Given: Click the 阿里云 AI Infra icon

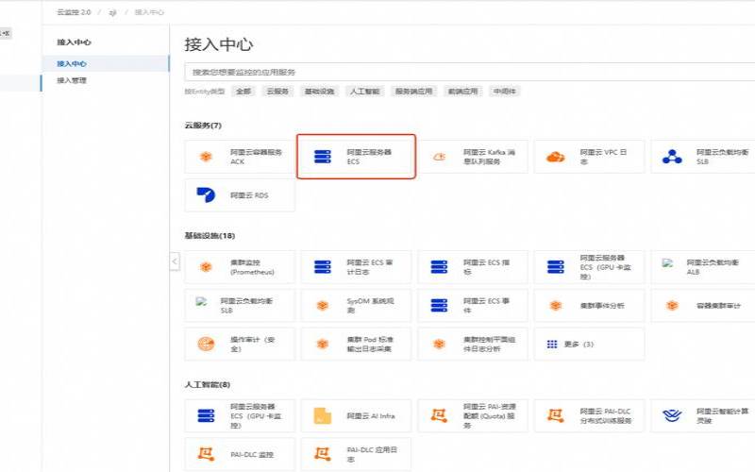Looking at the screenshot, I should (x=322, y=415).
